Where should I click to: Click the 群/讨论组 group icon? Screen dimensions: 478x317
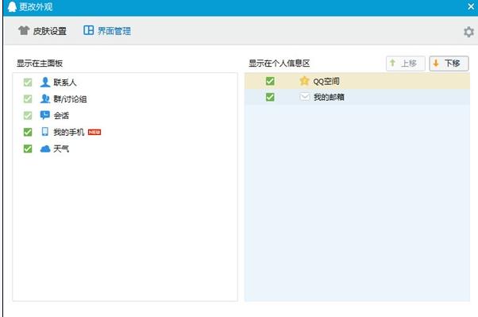click(x=45, y=99)
